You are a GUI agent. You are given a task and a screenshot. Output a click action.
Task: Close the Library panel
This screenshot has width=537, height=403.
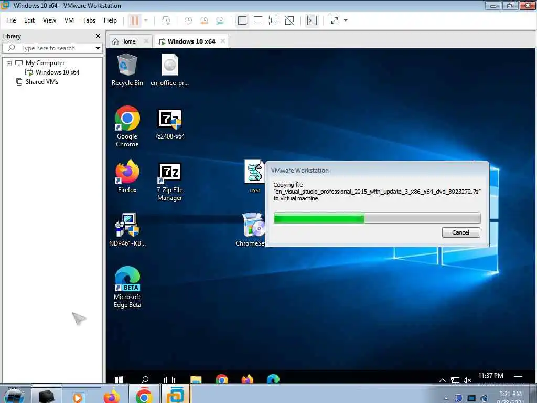(98, 36)
